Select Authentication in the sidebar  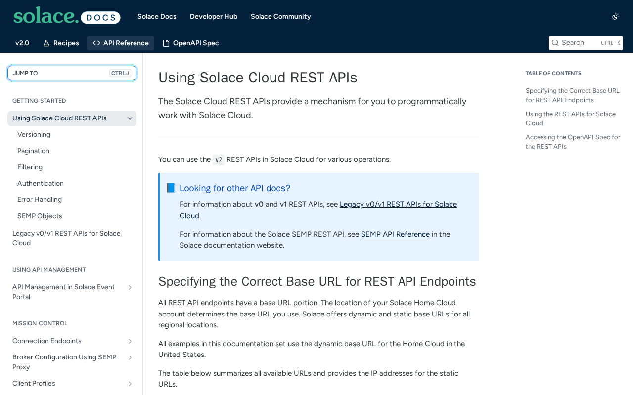coord(41,184)
